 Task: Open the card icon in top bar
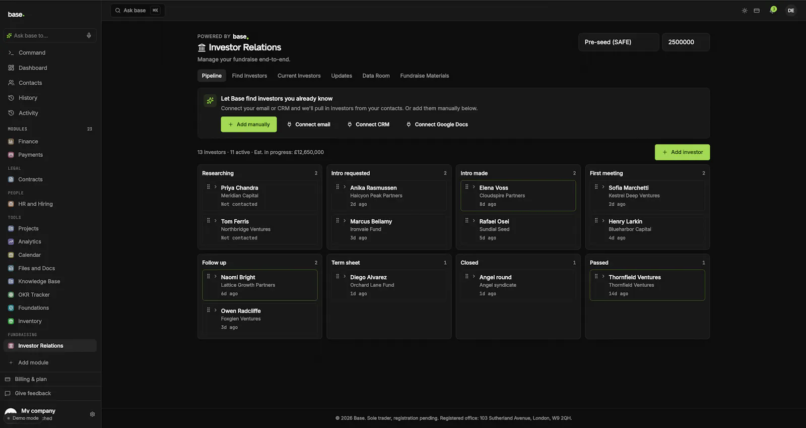tap(757, 11)
